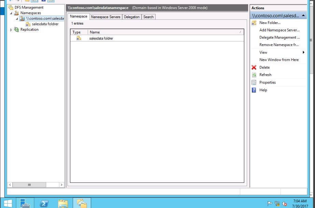Open the Search tab
The height and width of the screenshot is (208, 315).
[x=148, y=17]
